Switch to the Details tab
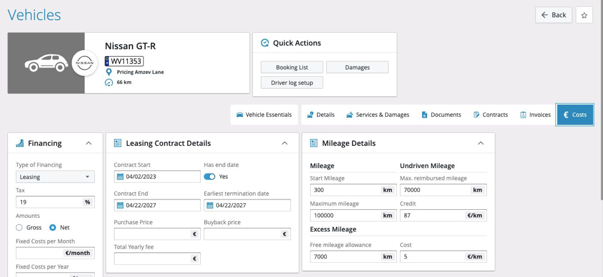This screenshot has height=277, width=603. [x=321, y=114]
